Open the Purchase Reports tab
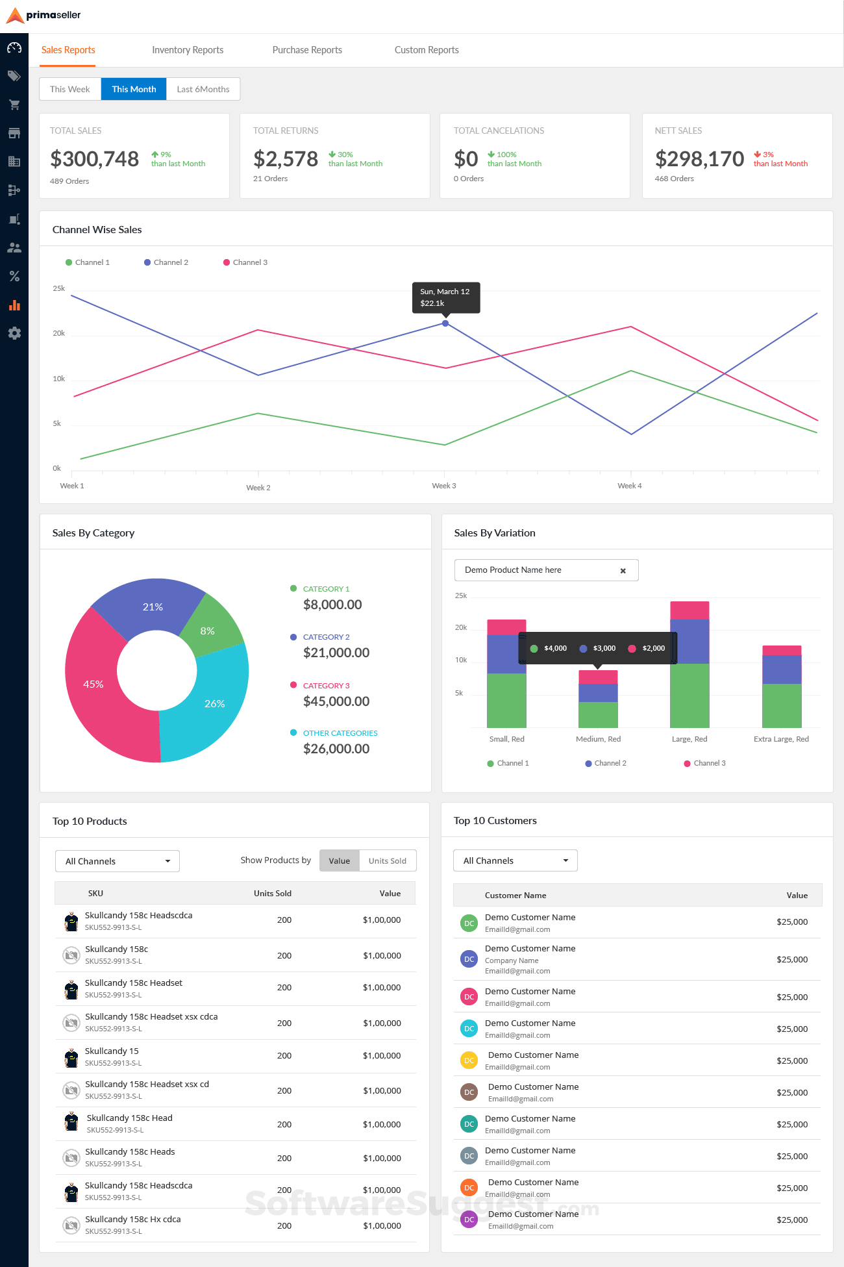Viewport: 844px width, 1267px height. coord(307,50)
